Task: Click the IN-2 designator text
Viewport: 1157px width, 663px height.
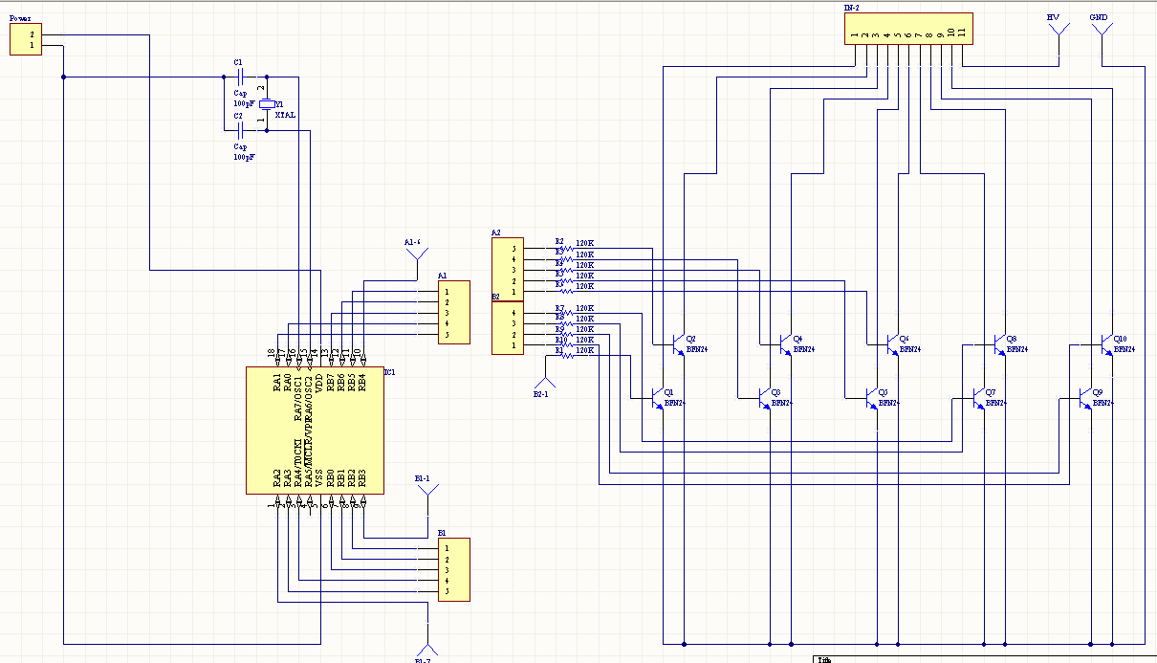Action: click(851, 8)
